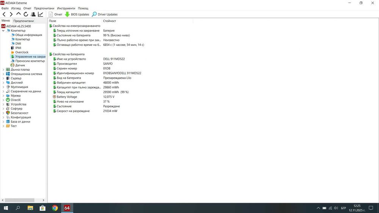The width and height of the screenshot is (379, 213).
Task: Click the battery icon in system tray
Action: tap(324, 208)
